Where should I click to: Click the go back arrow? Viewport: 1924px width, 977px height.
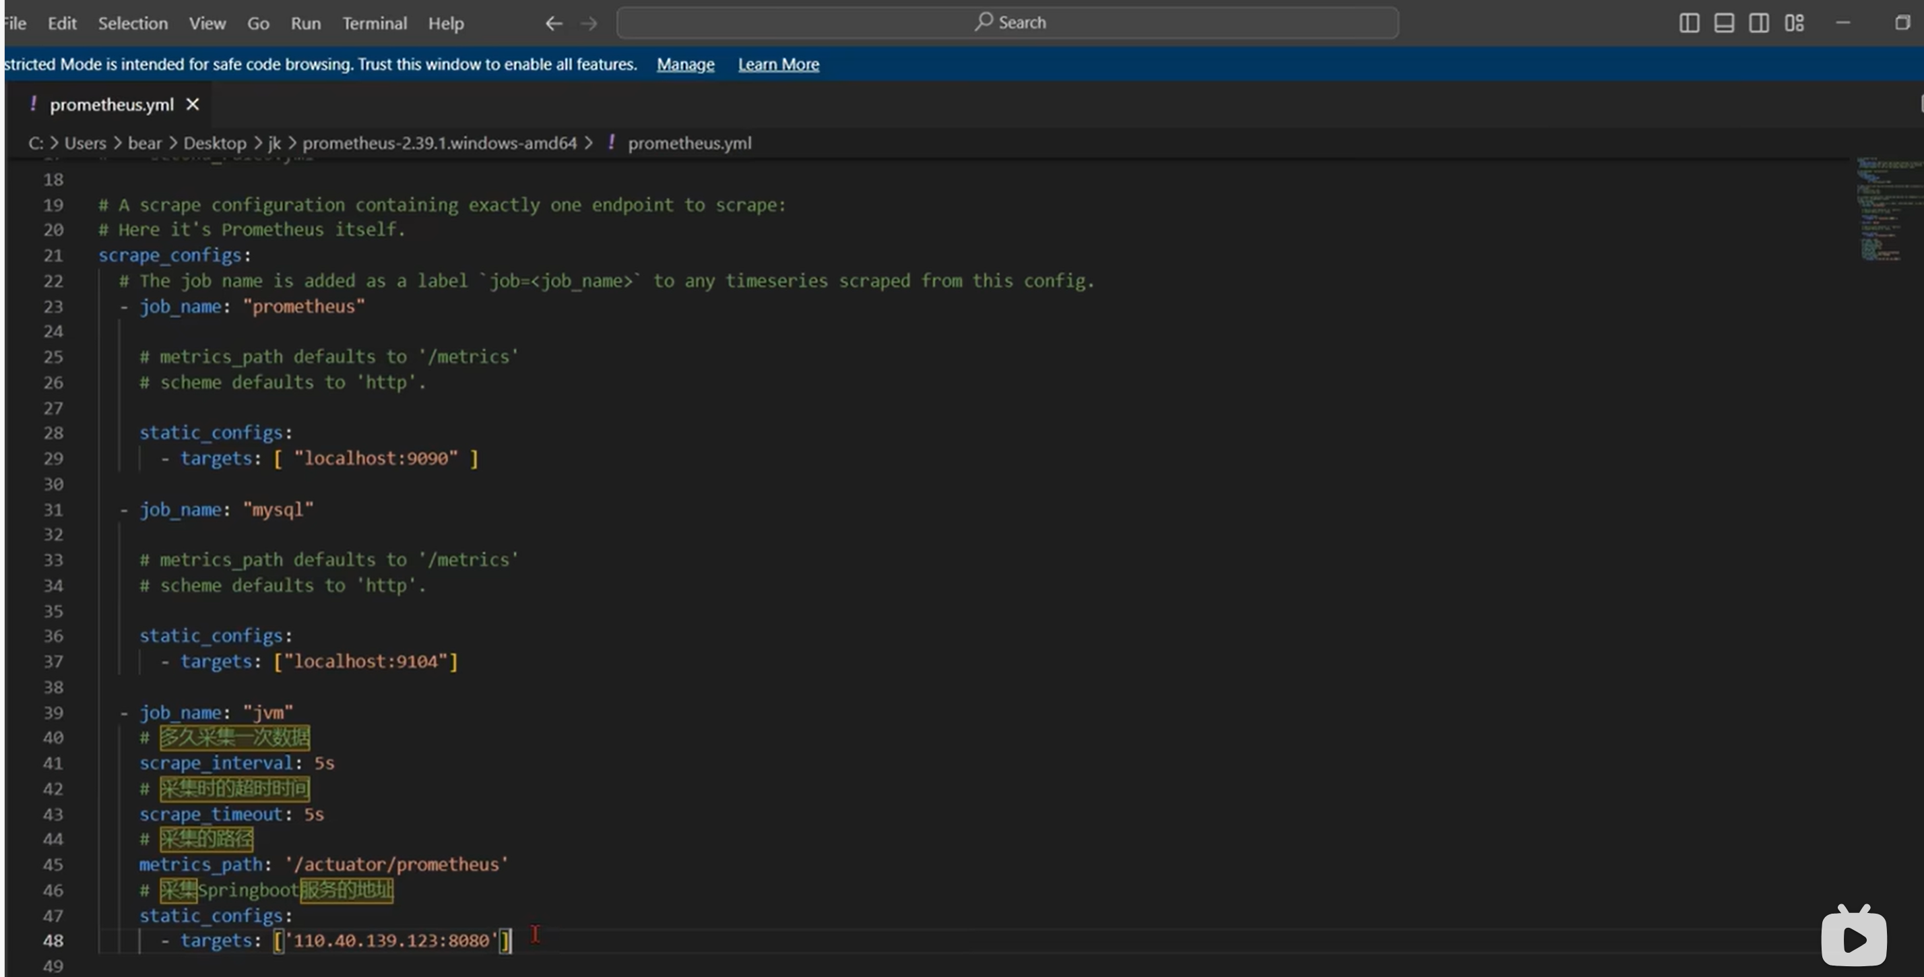click(554, 23)
